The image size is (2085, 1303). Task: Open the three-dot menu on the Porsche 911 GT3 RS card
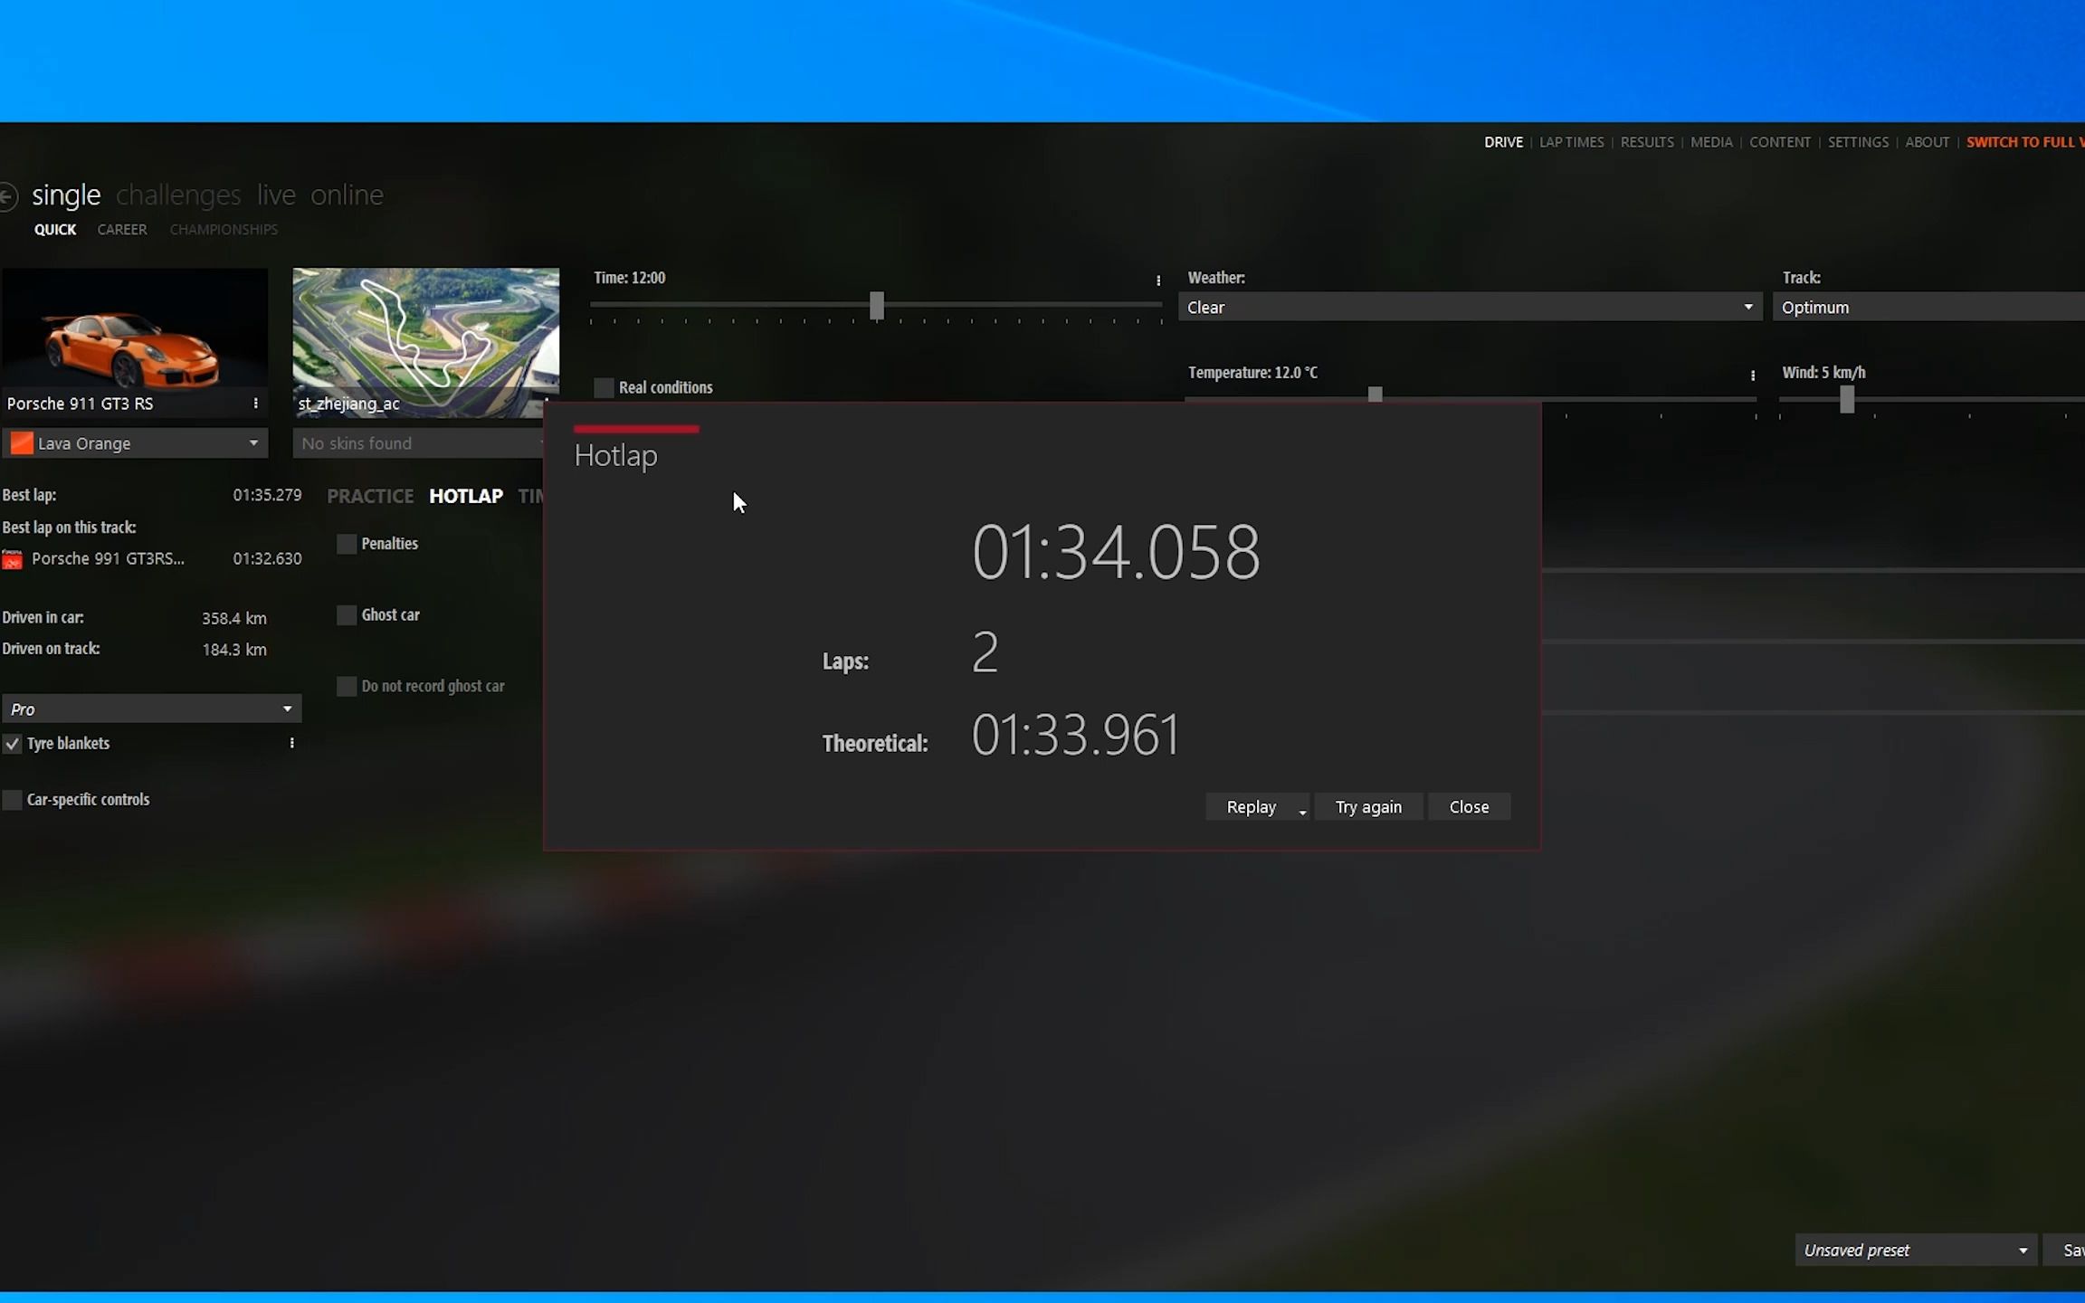point(256,404)
